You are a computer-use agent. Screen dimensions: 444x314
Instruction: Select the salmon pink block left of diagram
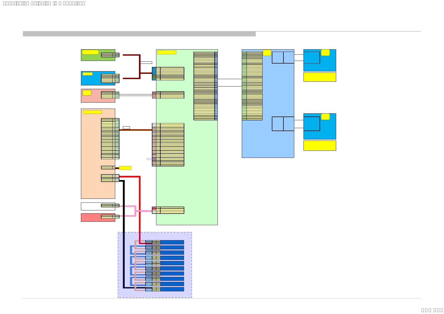(98, 96)
